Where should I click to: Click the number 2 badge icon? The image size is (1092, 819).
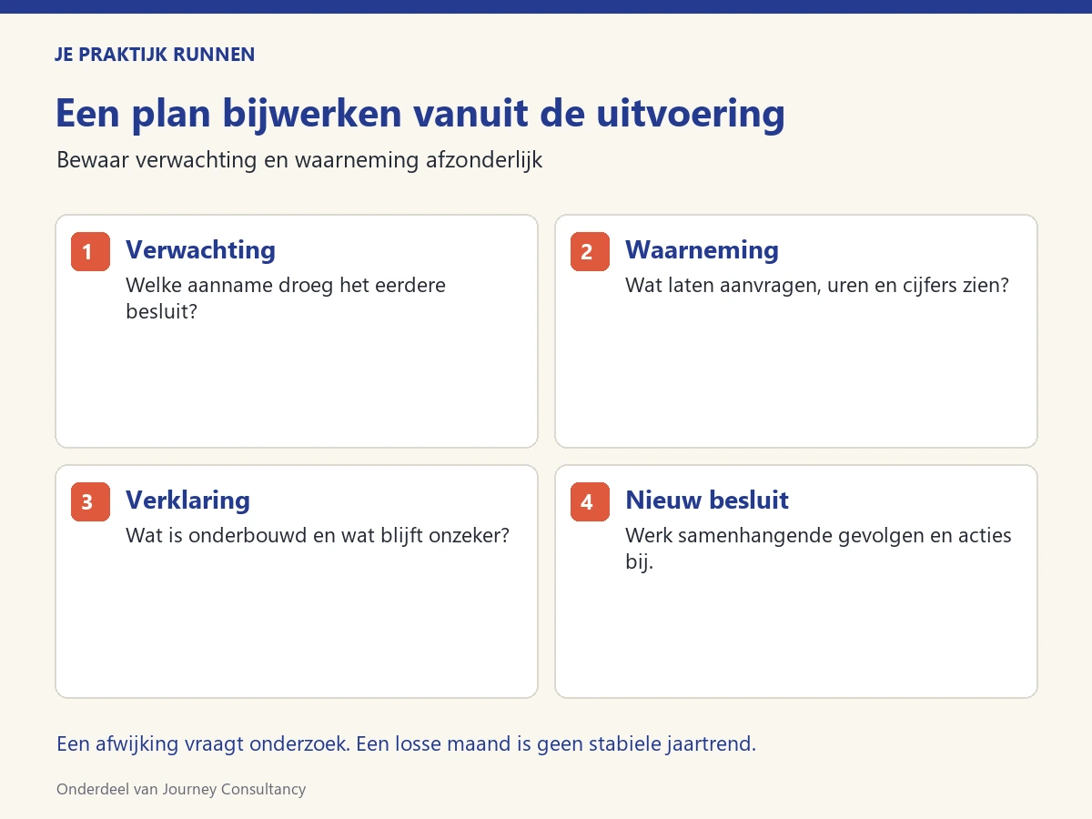590,252
